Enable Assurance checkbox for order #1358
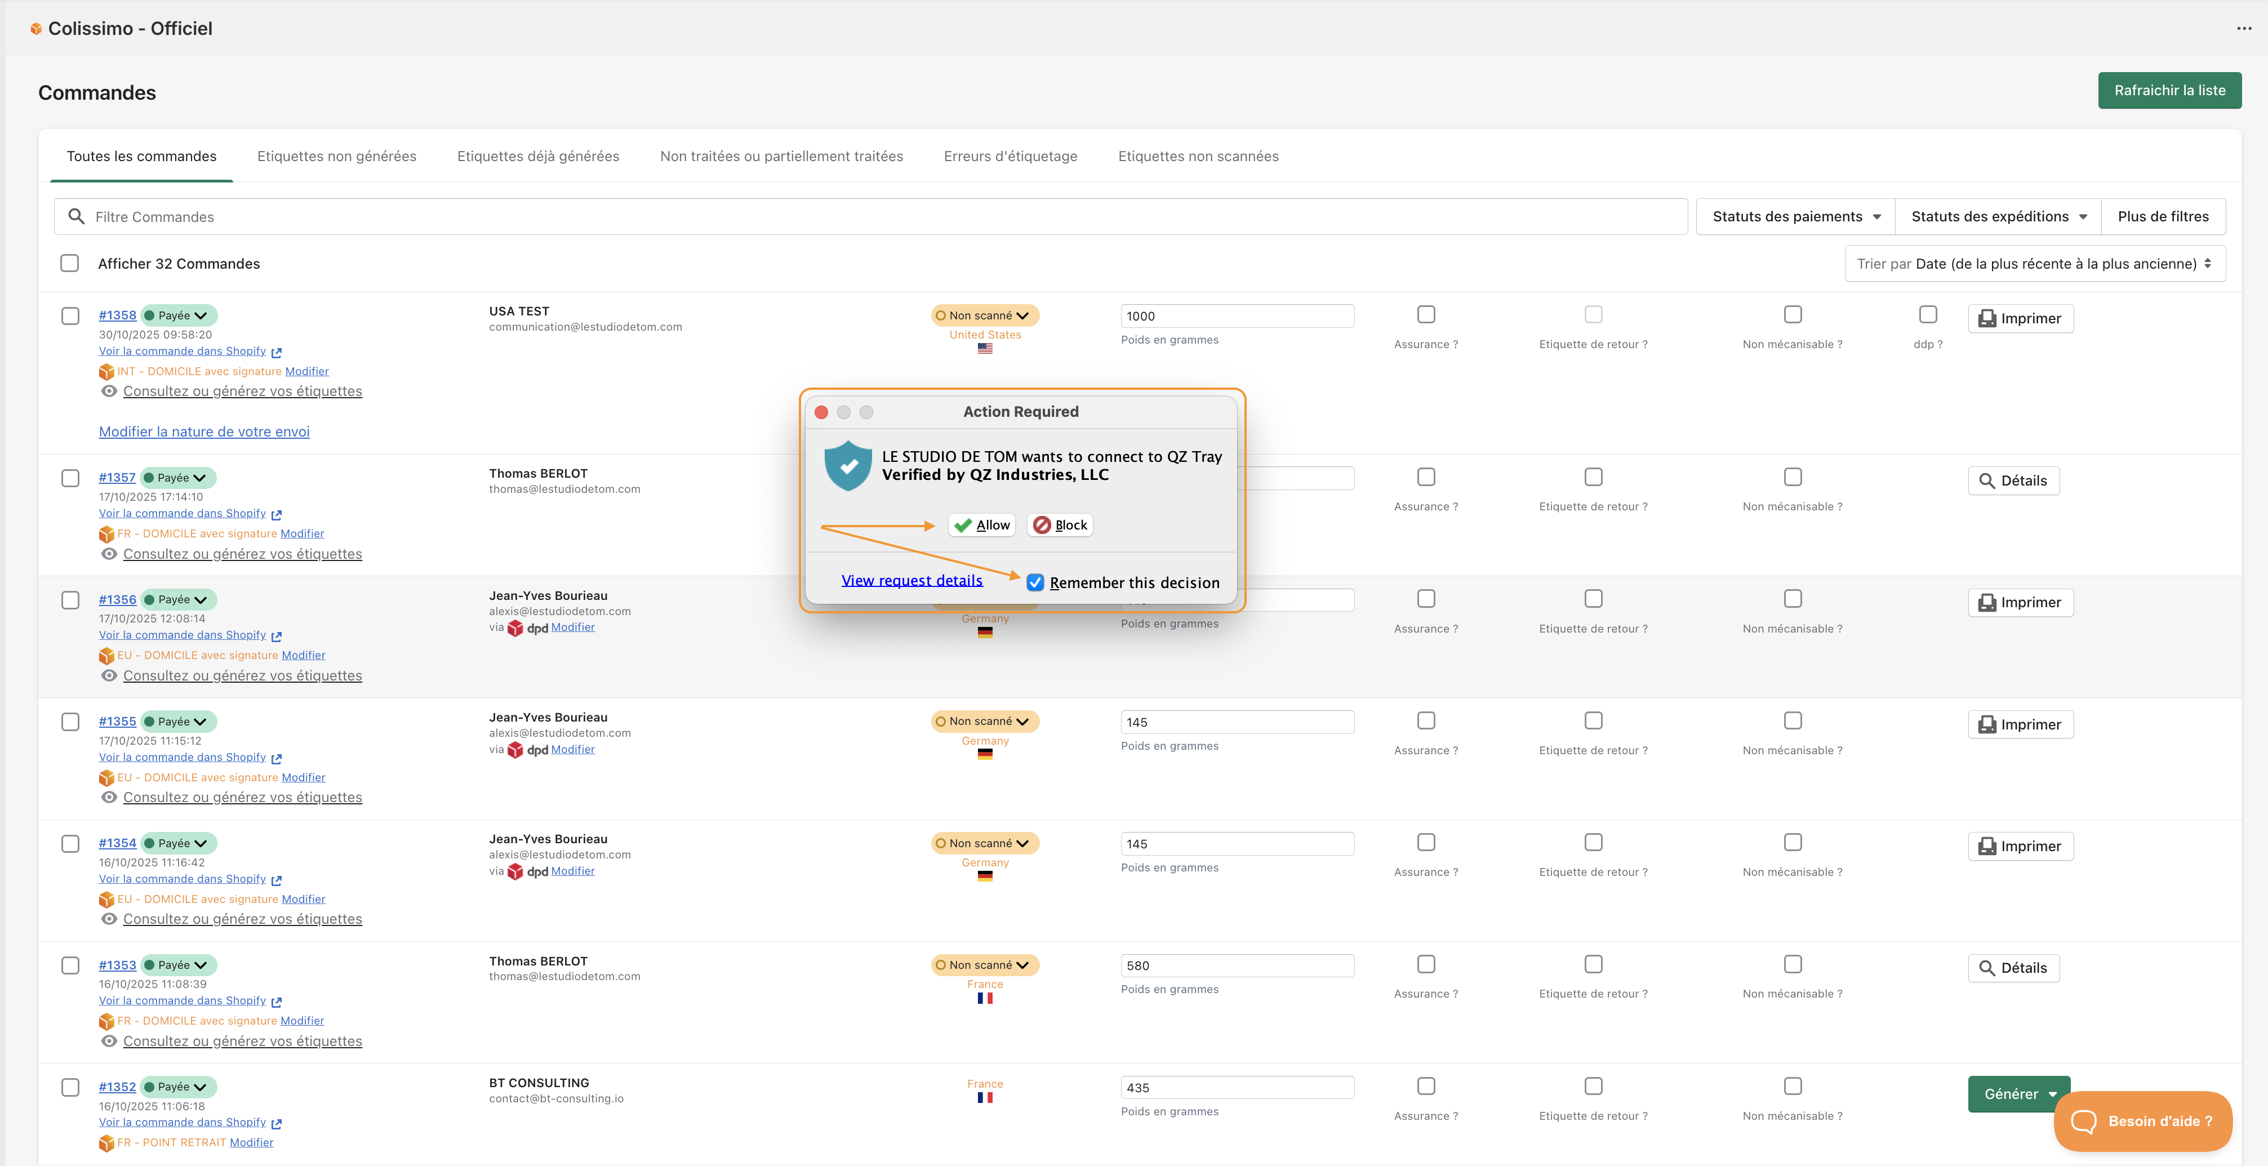The image size is (2268, 1166). pyautogui.click(x=1425, y=314)
